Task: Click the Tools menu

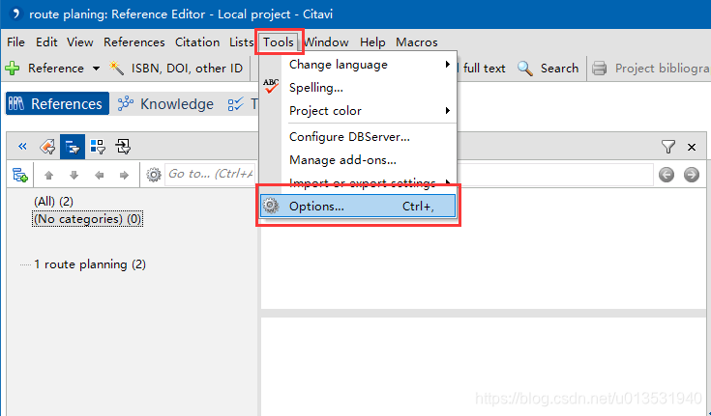Action: tap(278, 42)
